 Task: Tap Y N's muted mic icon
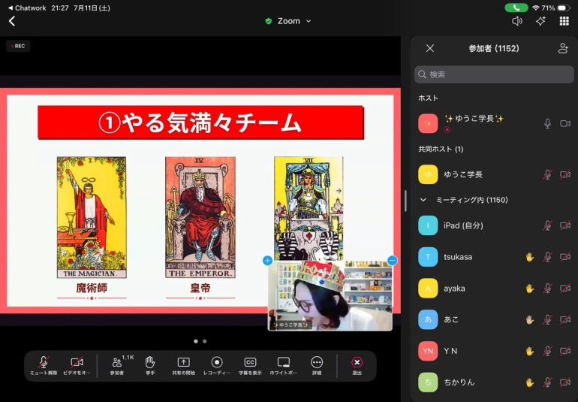(x=547, y=351)
